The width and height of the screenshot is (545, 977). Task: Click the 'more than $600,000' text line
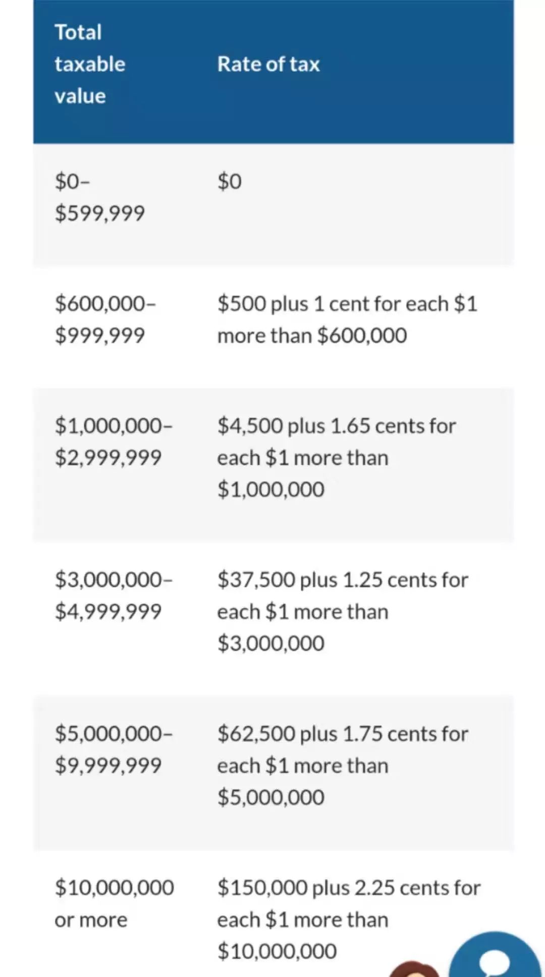tap(312, 336)
